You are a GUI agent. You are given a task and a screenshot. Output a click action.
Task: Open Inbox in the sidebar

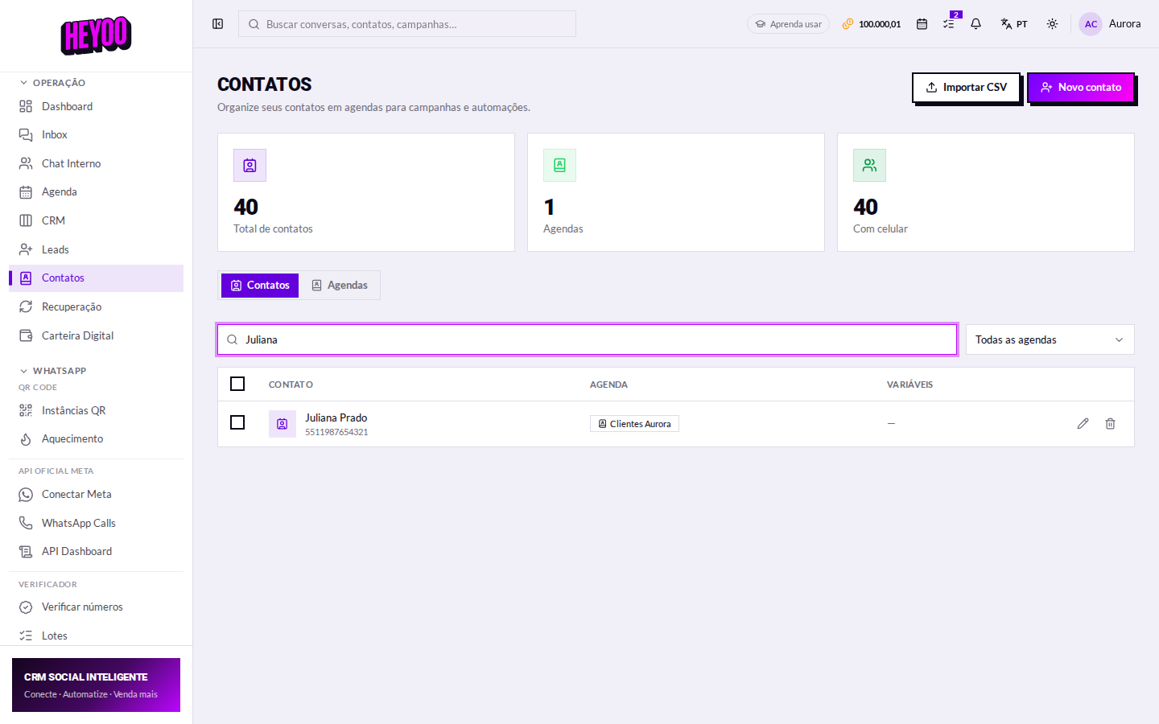[96, 135]
